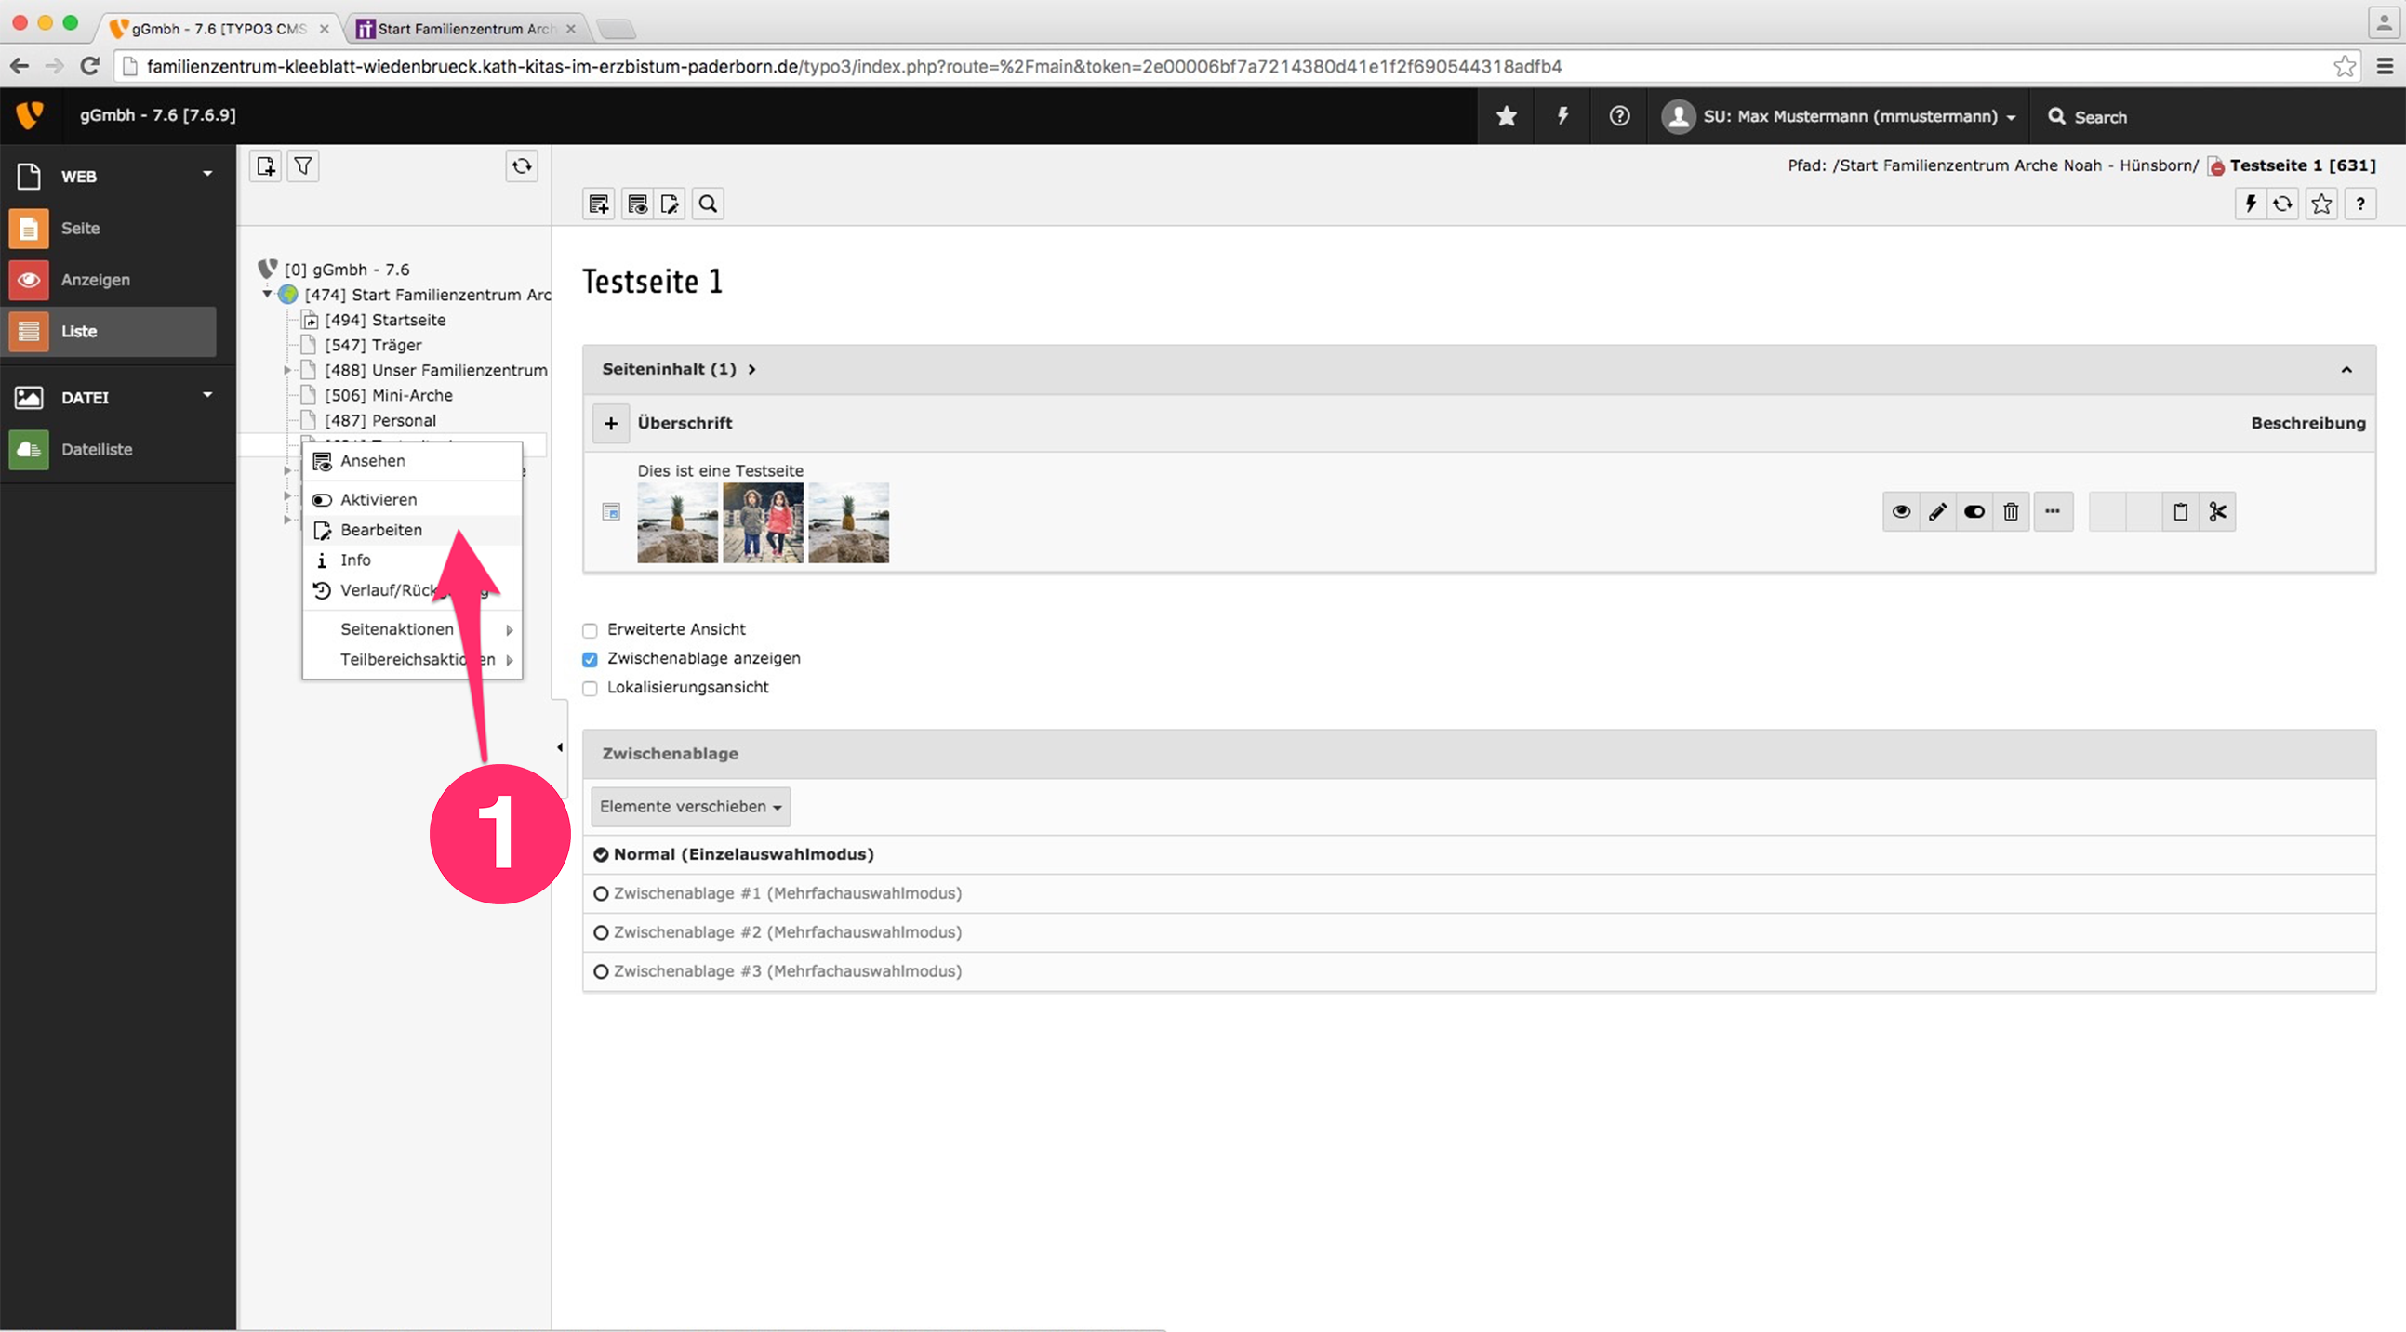Viewport: 2406px width, 1332px height.
Task: Toggle visibility of the content element
Action: coord(1974,511)
